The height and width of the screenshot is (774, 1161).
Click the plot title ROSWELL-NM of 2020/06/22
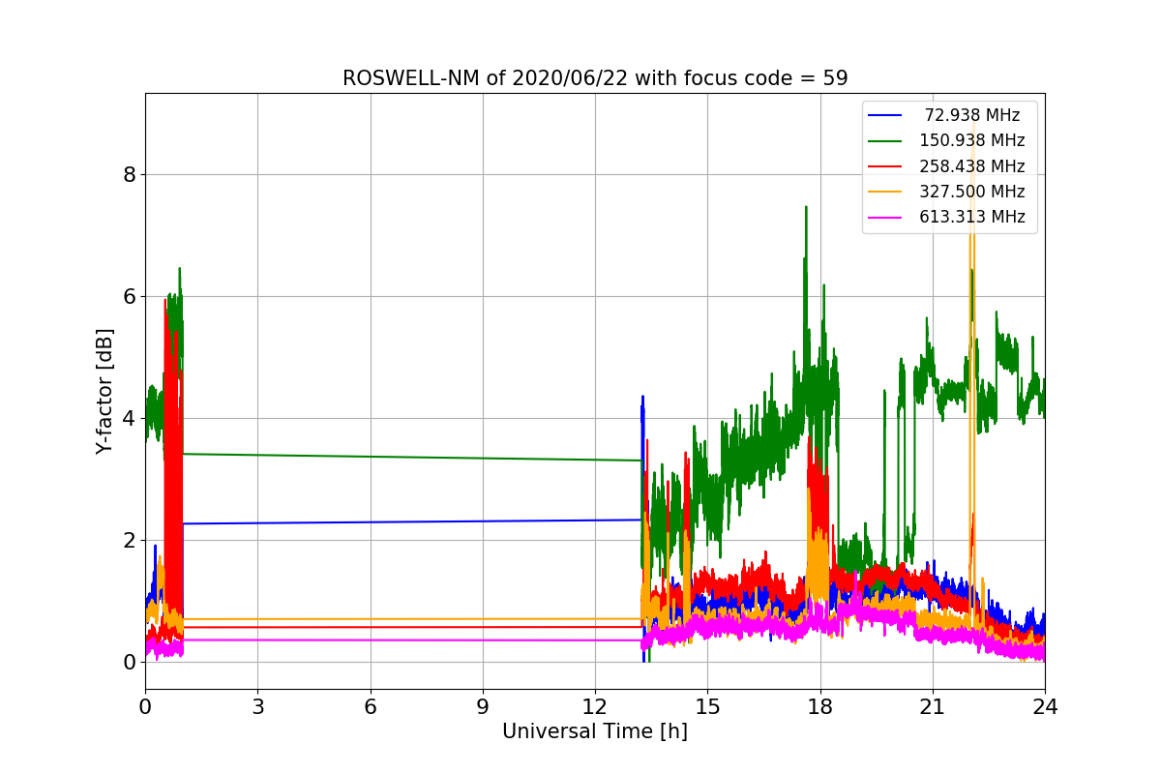coord(595,78)
